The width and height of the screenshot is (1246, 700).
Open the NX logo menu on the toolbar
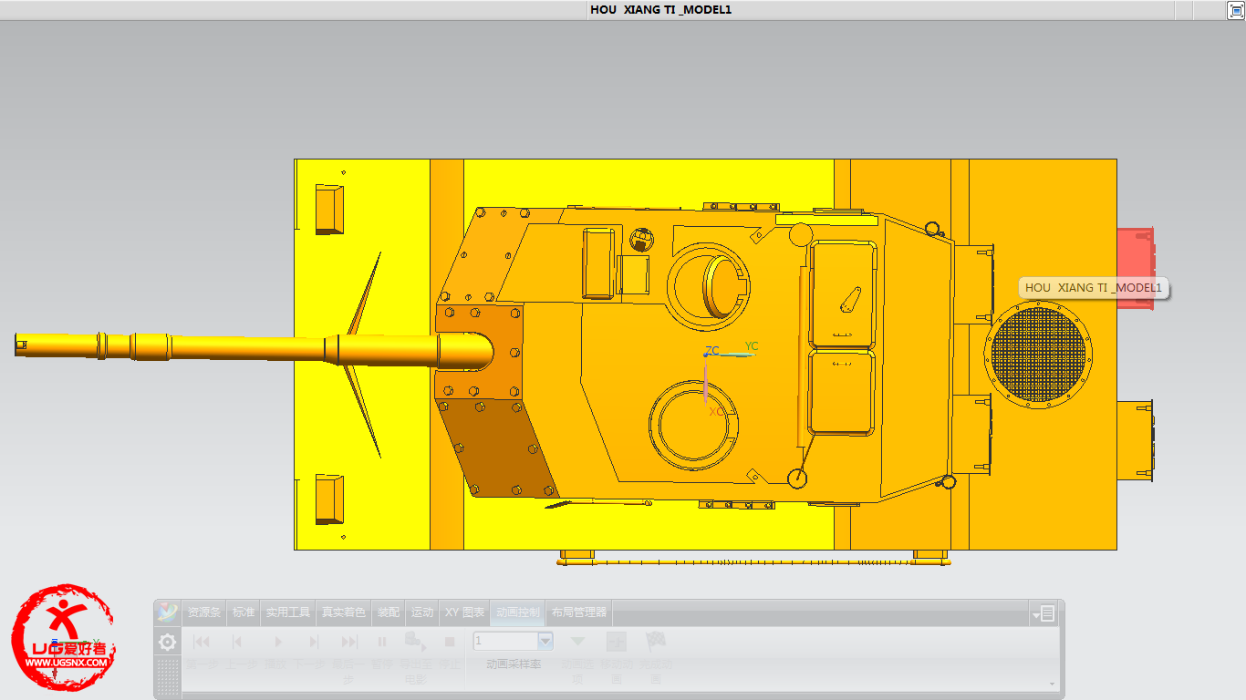click(167, 612)
